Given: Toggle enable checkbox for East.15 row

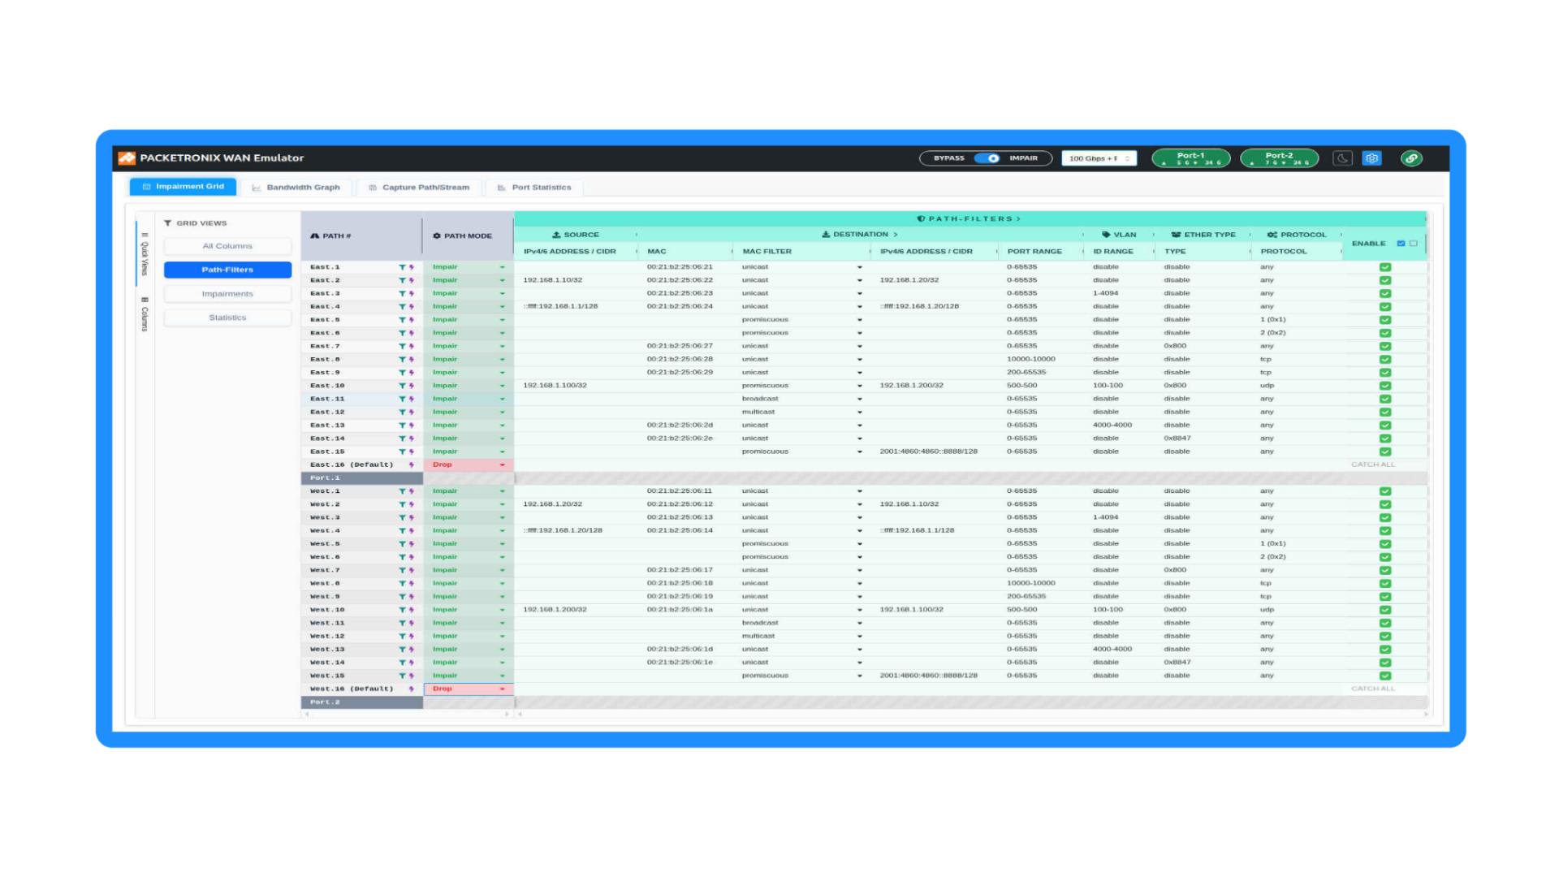Looking at the screenshot, I should tap(1385, 451).
